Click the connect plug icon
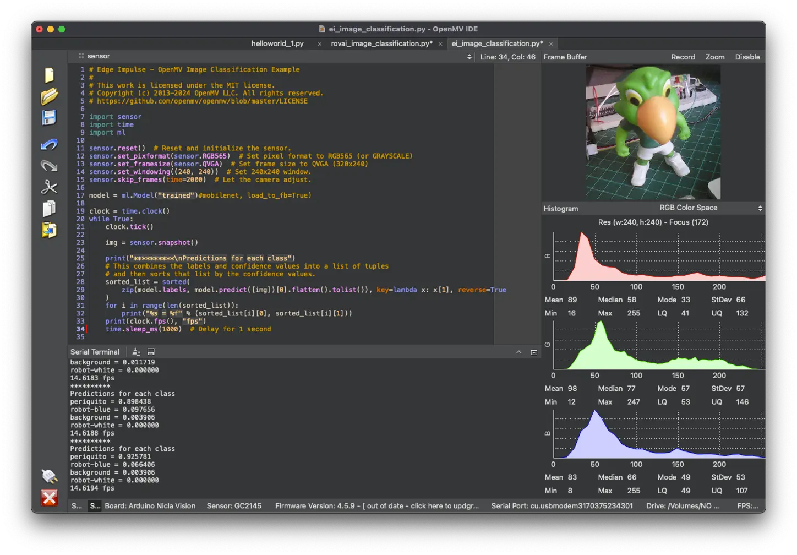Viewport: 797px width, 555px height. [49, 476]
